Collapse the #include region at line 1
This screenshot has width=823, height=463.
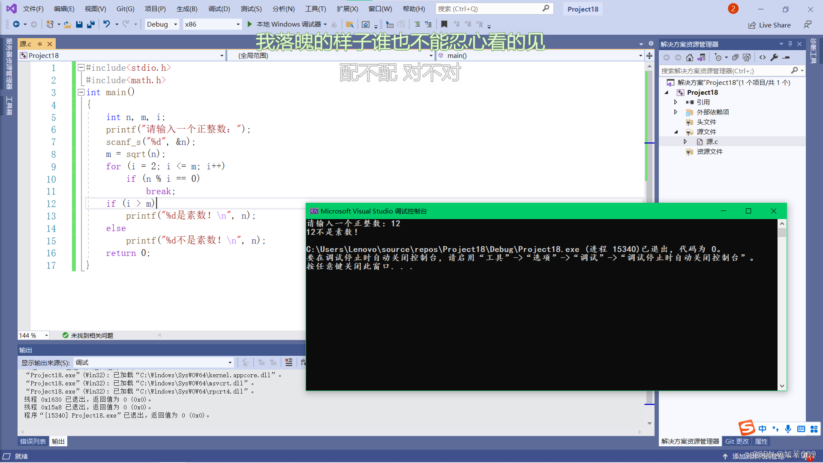point(81,67)
